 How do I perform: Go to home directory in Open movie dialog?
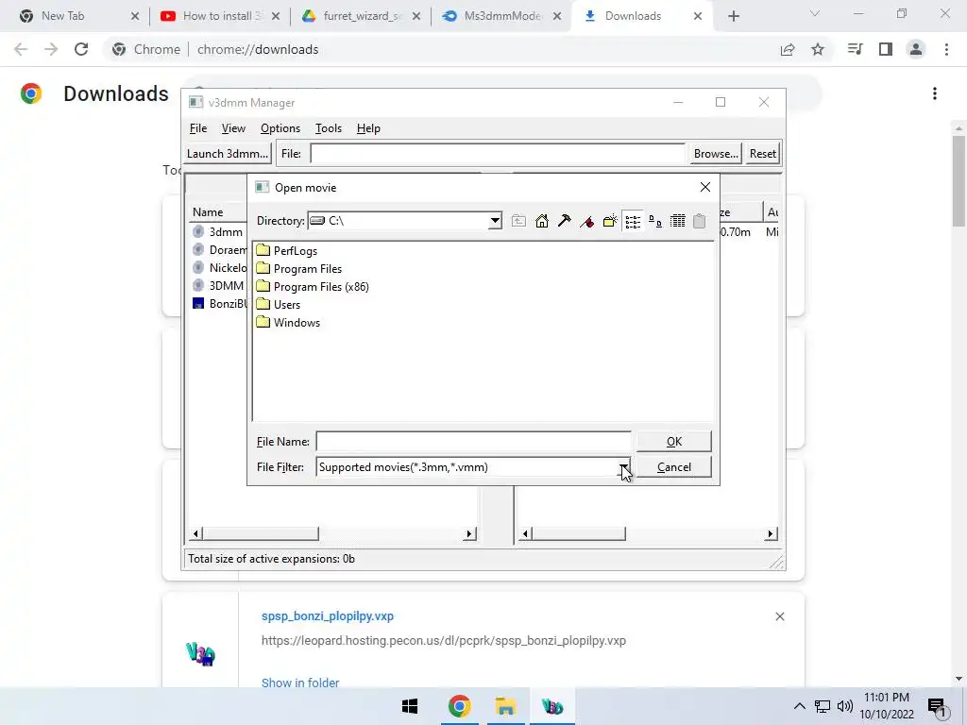pos(541,221)
